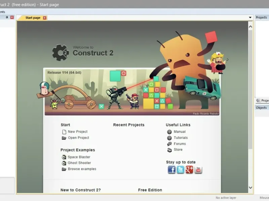The width and height of the screenshot is (269, 201).
Task: Switch to the Start page tab
Action: pos(33,18)
